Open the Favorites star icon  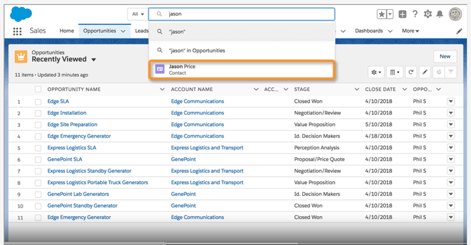click(382, 14)
